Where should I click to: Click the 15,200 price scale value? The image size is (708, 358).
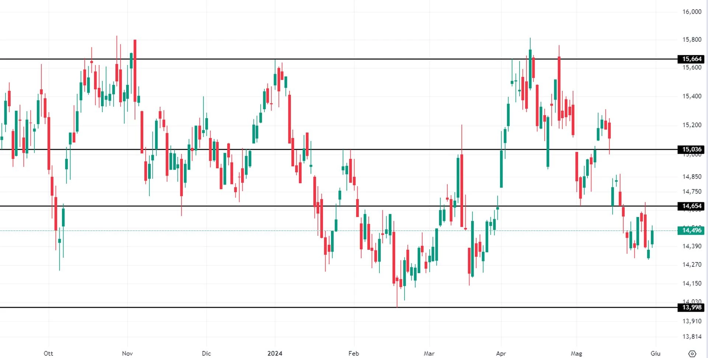click(x=692, y=125)
